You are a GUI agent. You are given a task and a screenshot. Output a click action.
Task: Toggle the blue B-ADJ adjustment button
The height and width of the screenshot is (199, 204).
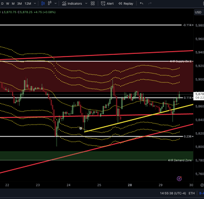(x=202, y=194)
